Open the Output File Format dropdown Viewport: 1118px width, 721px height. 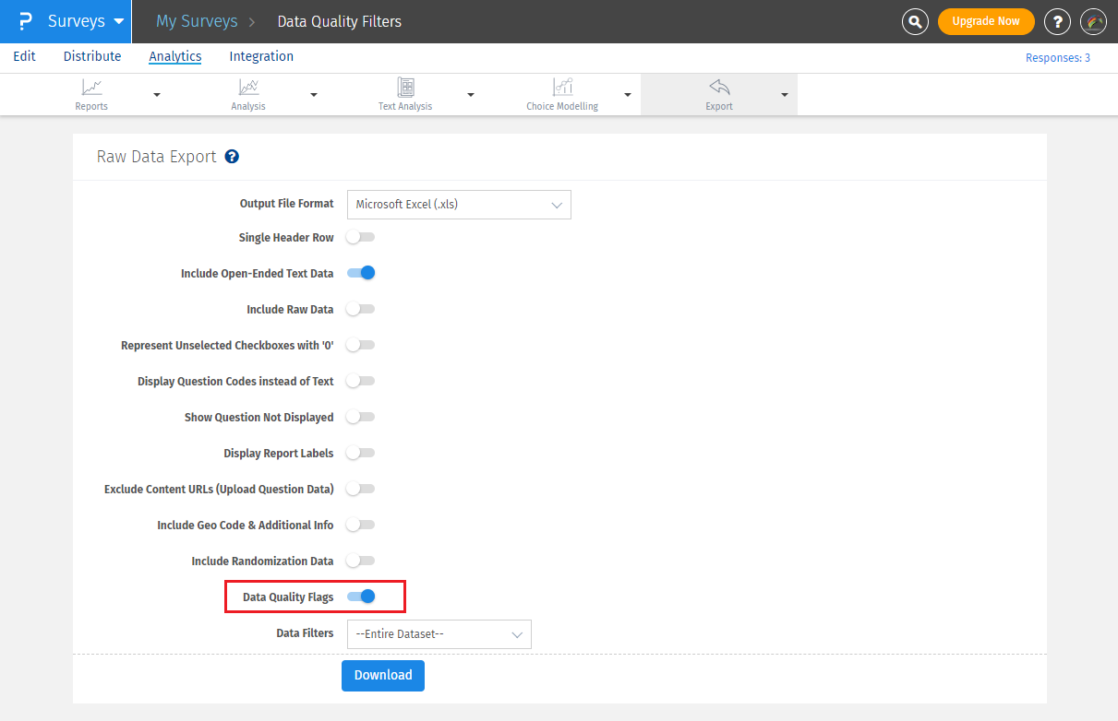coord(459,205)
